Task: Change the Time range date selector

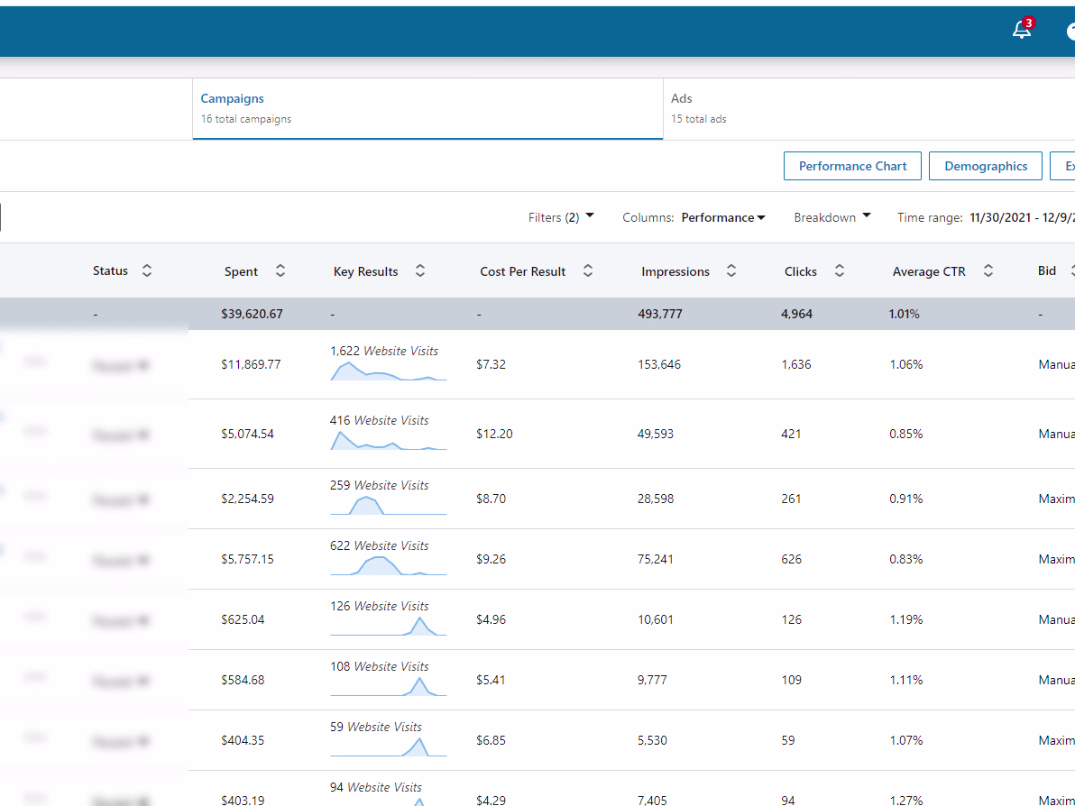Action: 1021,217
